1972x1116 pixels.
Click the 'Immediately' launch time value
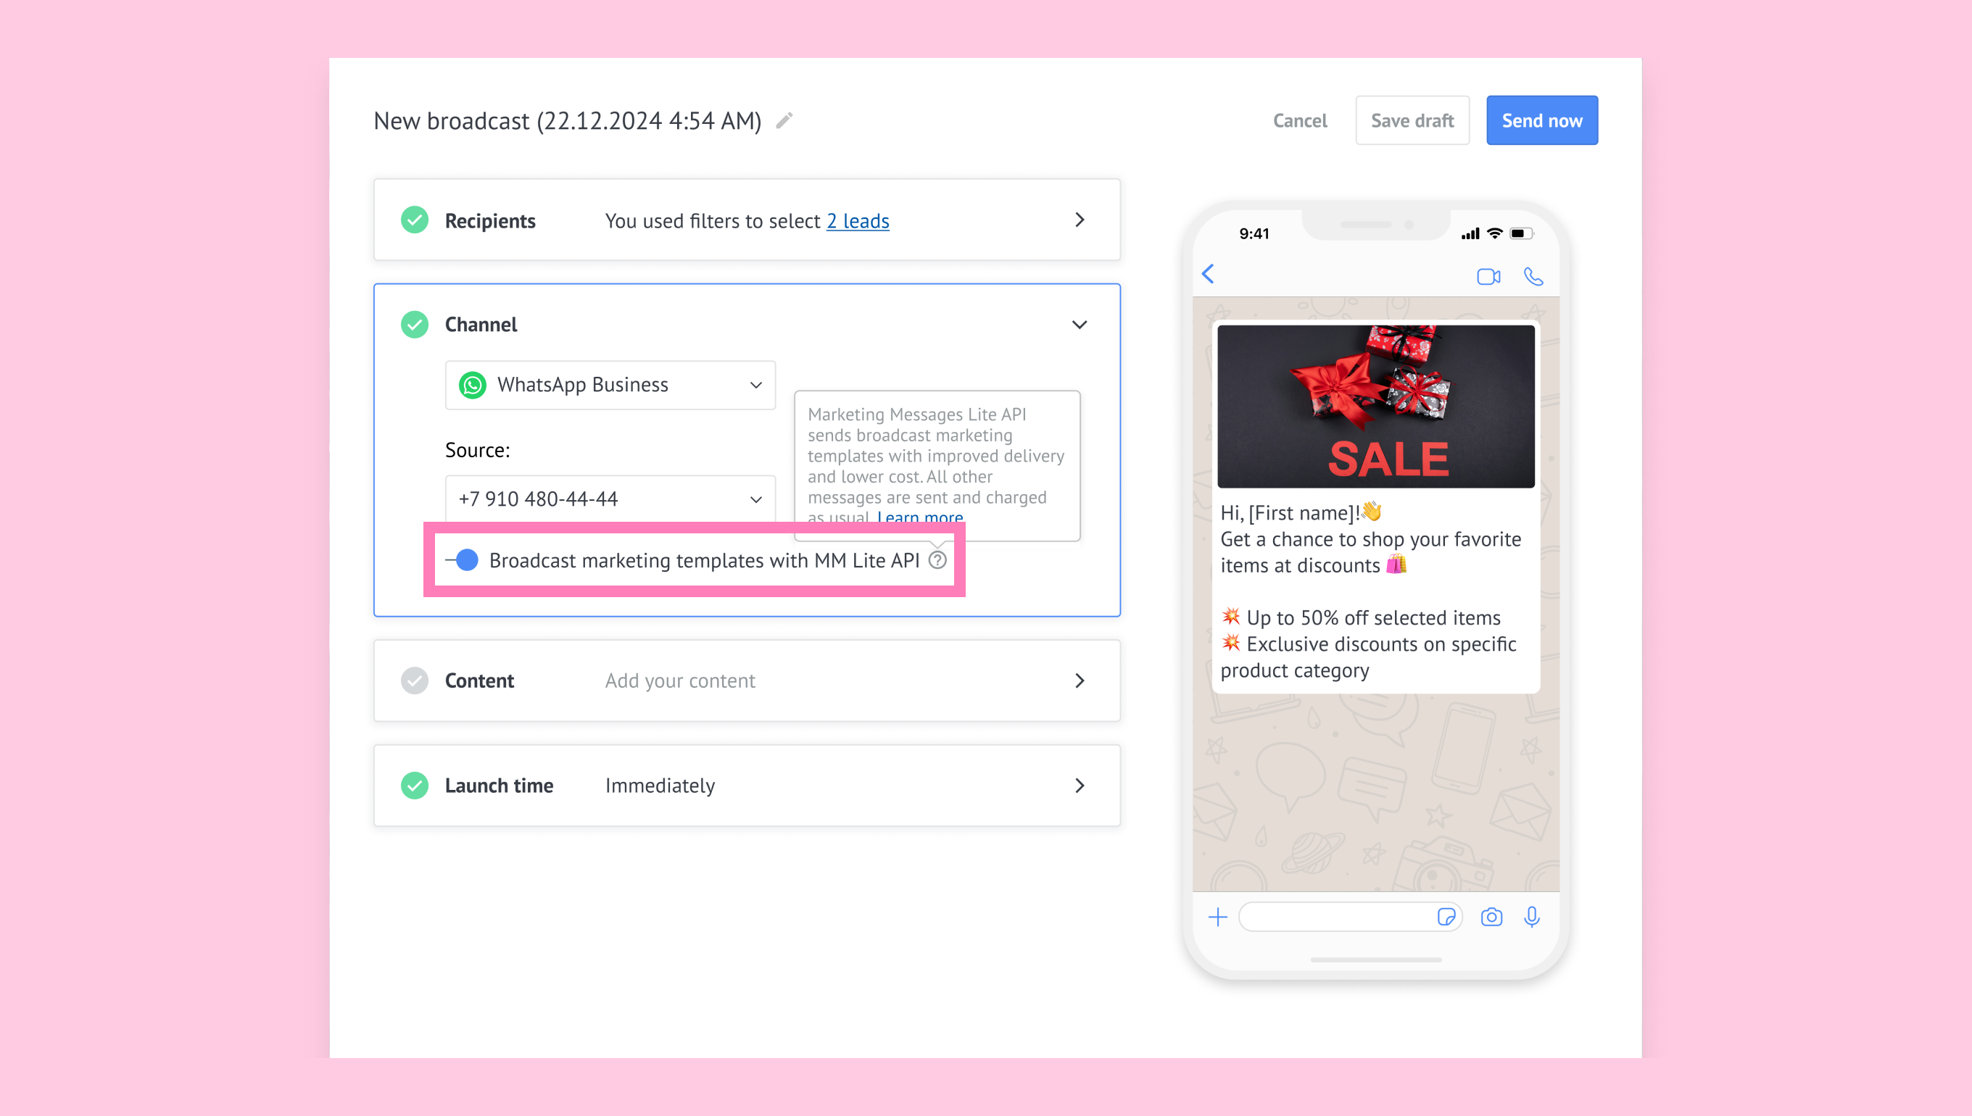[x=660, y=786]
